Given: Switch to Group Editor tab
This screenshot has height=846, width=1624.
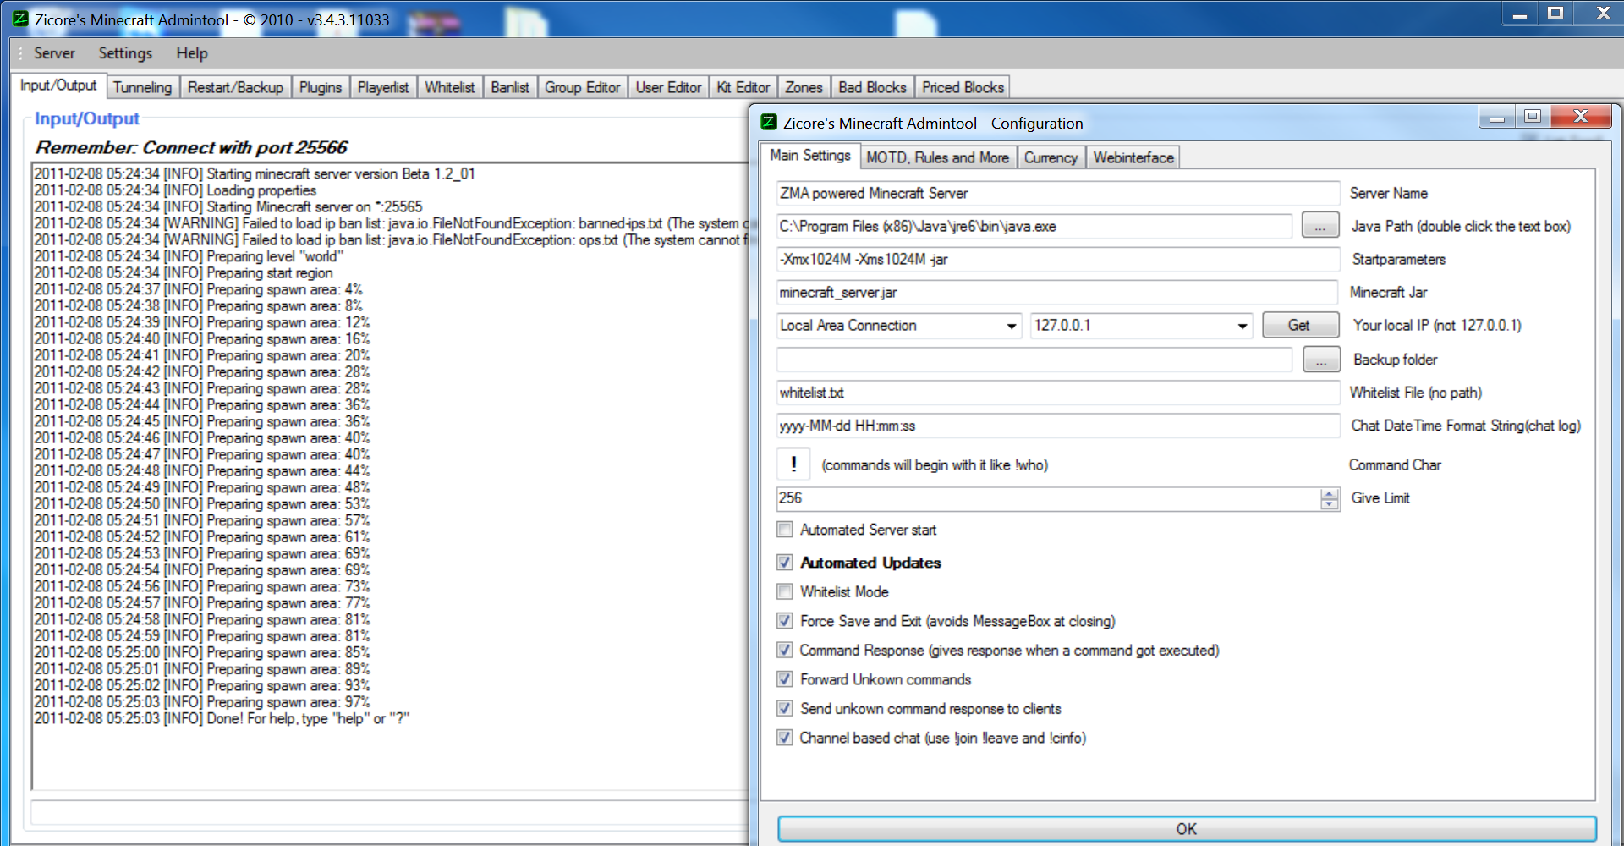Looking at the screenshot, I should pyautogui.click(x=582, y=87).
